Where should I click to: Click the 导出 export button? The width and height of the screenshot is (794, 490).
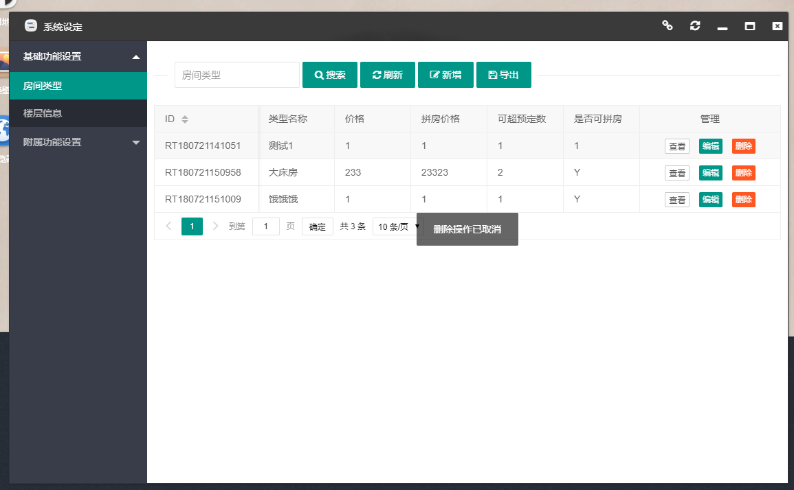(504, 75)
